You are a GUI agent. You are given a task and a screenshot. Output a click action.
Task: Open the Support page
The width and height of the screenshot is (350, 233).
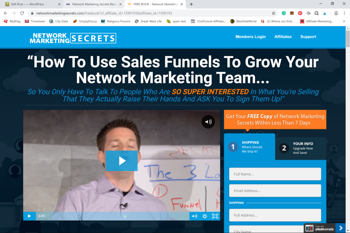tap(308, 37)
